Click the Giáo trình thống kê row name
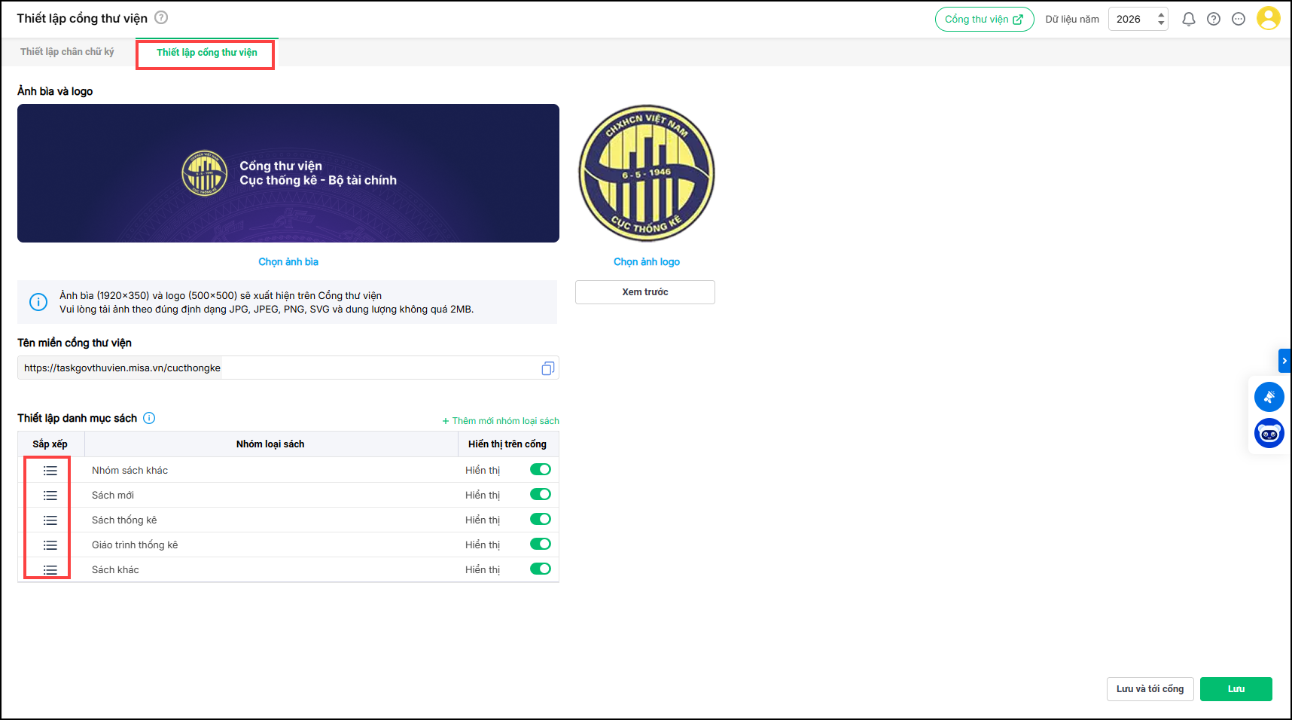The width and height of the screenshot is (1292, 720). [x=135, y=545]
